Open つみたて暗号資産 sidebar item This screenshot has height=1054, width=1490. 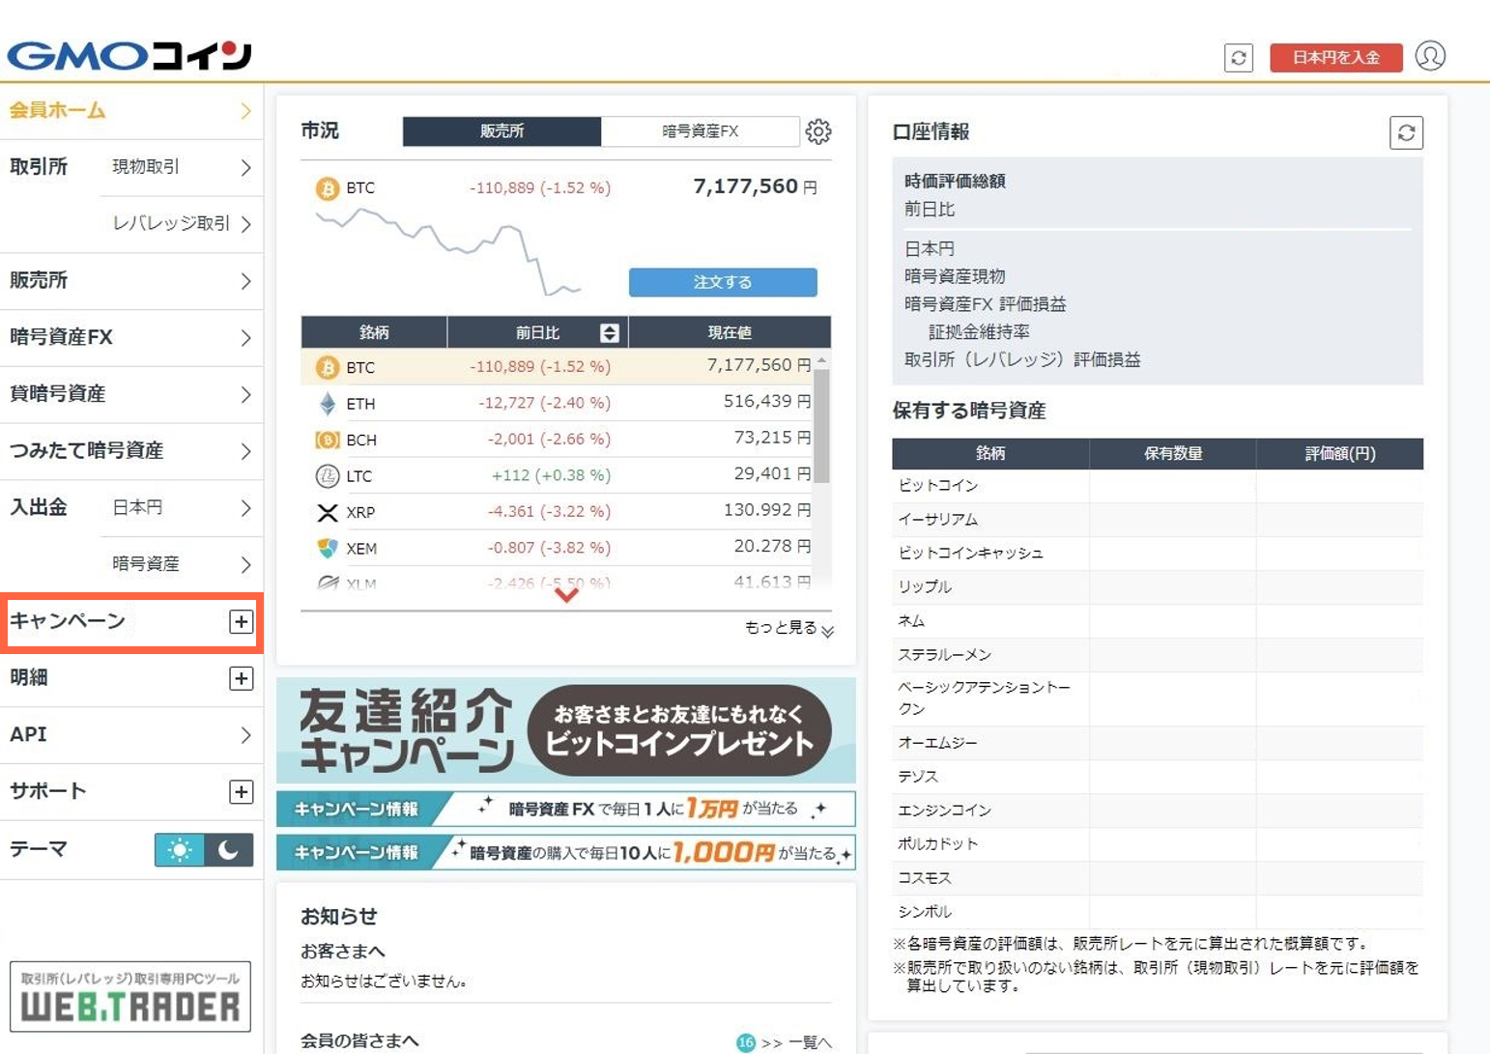(131, 451)
